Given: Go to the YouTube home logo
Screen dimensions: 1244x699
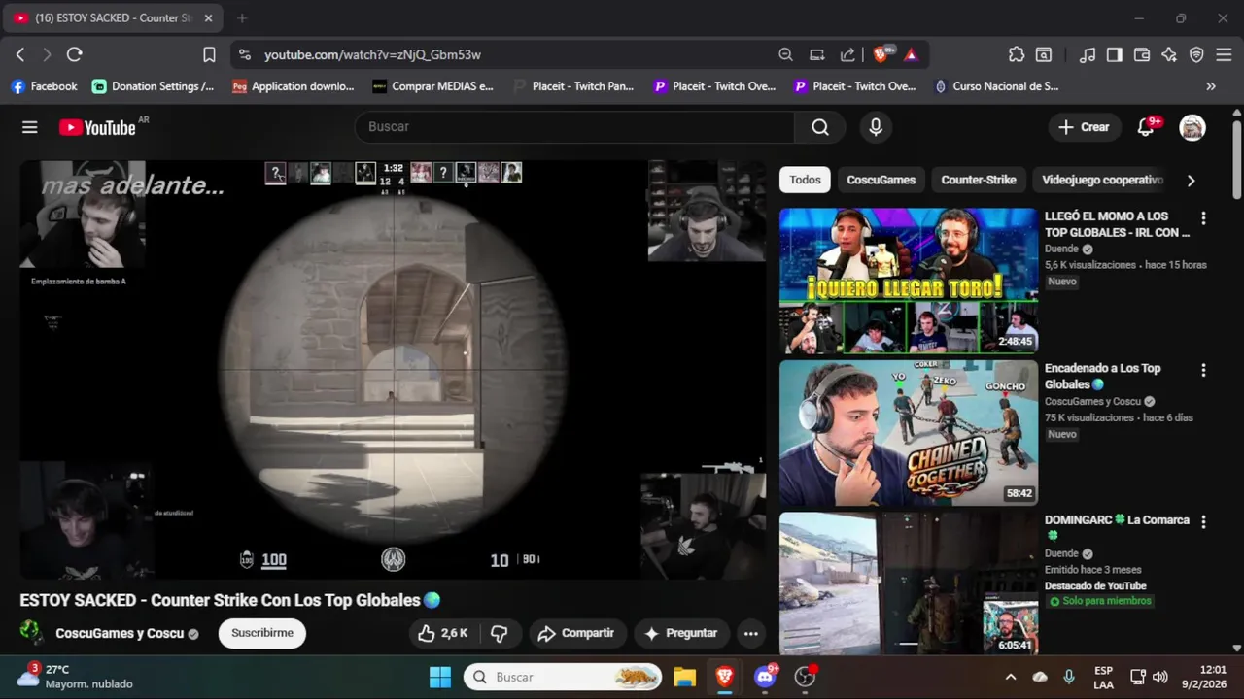Looking at the screenshot, I should pos(97,127).
